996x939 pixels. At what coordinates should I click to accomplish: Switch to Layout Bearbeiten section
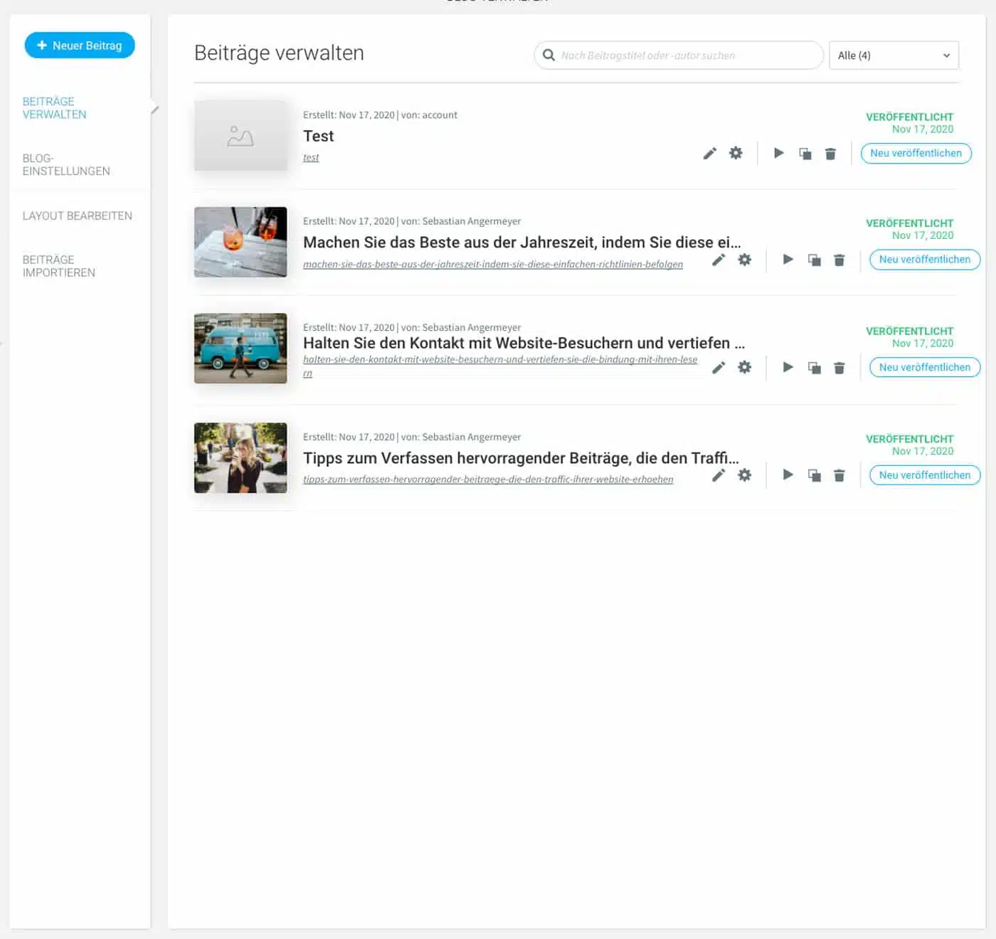[x=77, y=216]
